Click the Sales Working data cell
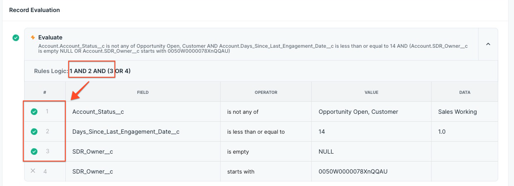Viewport: 514px width, 186px height. [x=457, y=112]
